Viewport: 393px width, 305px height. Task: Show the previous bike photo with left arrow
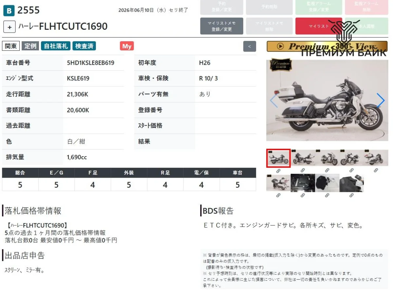click(x=274, y=100)
